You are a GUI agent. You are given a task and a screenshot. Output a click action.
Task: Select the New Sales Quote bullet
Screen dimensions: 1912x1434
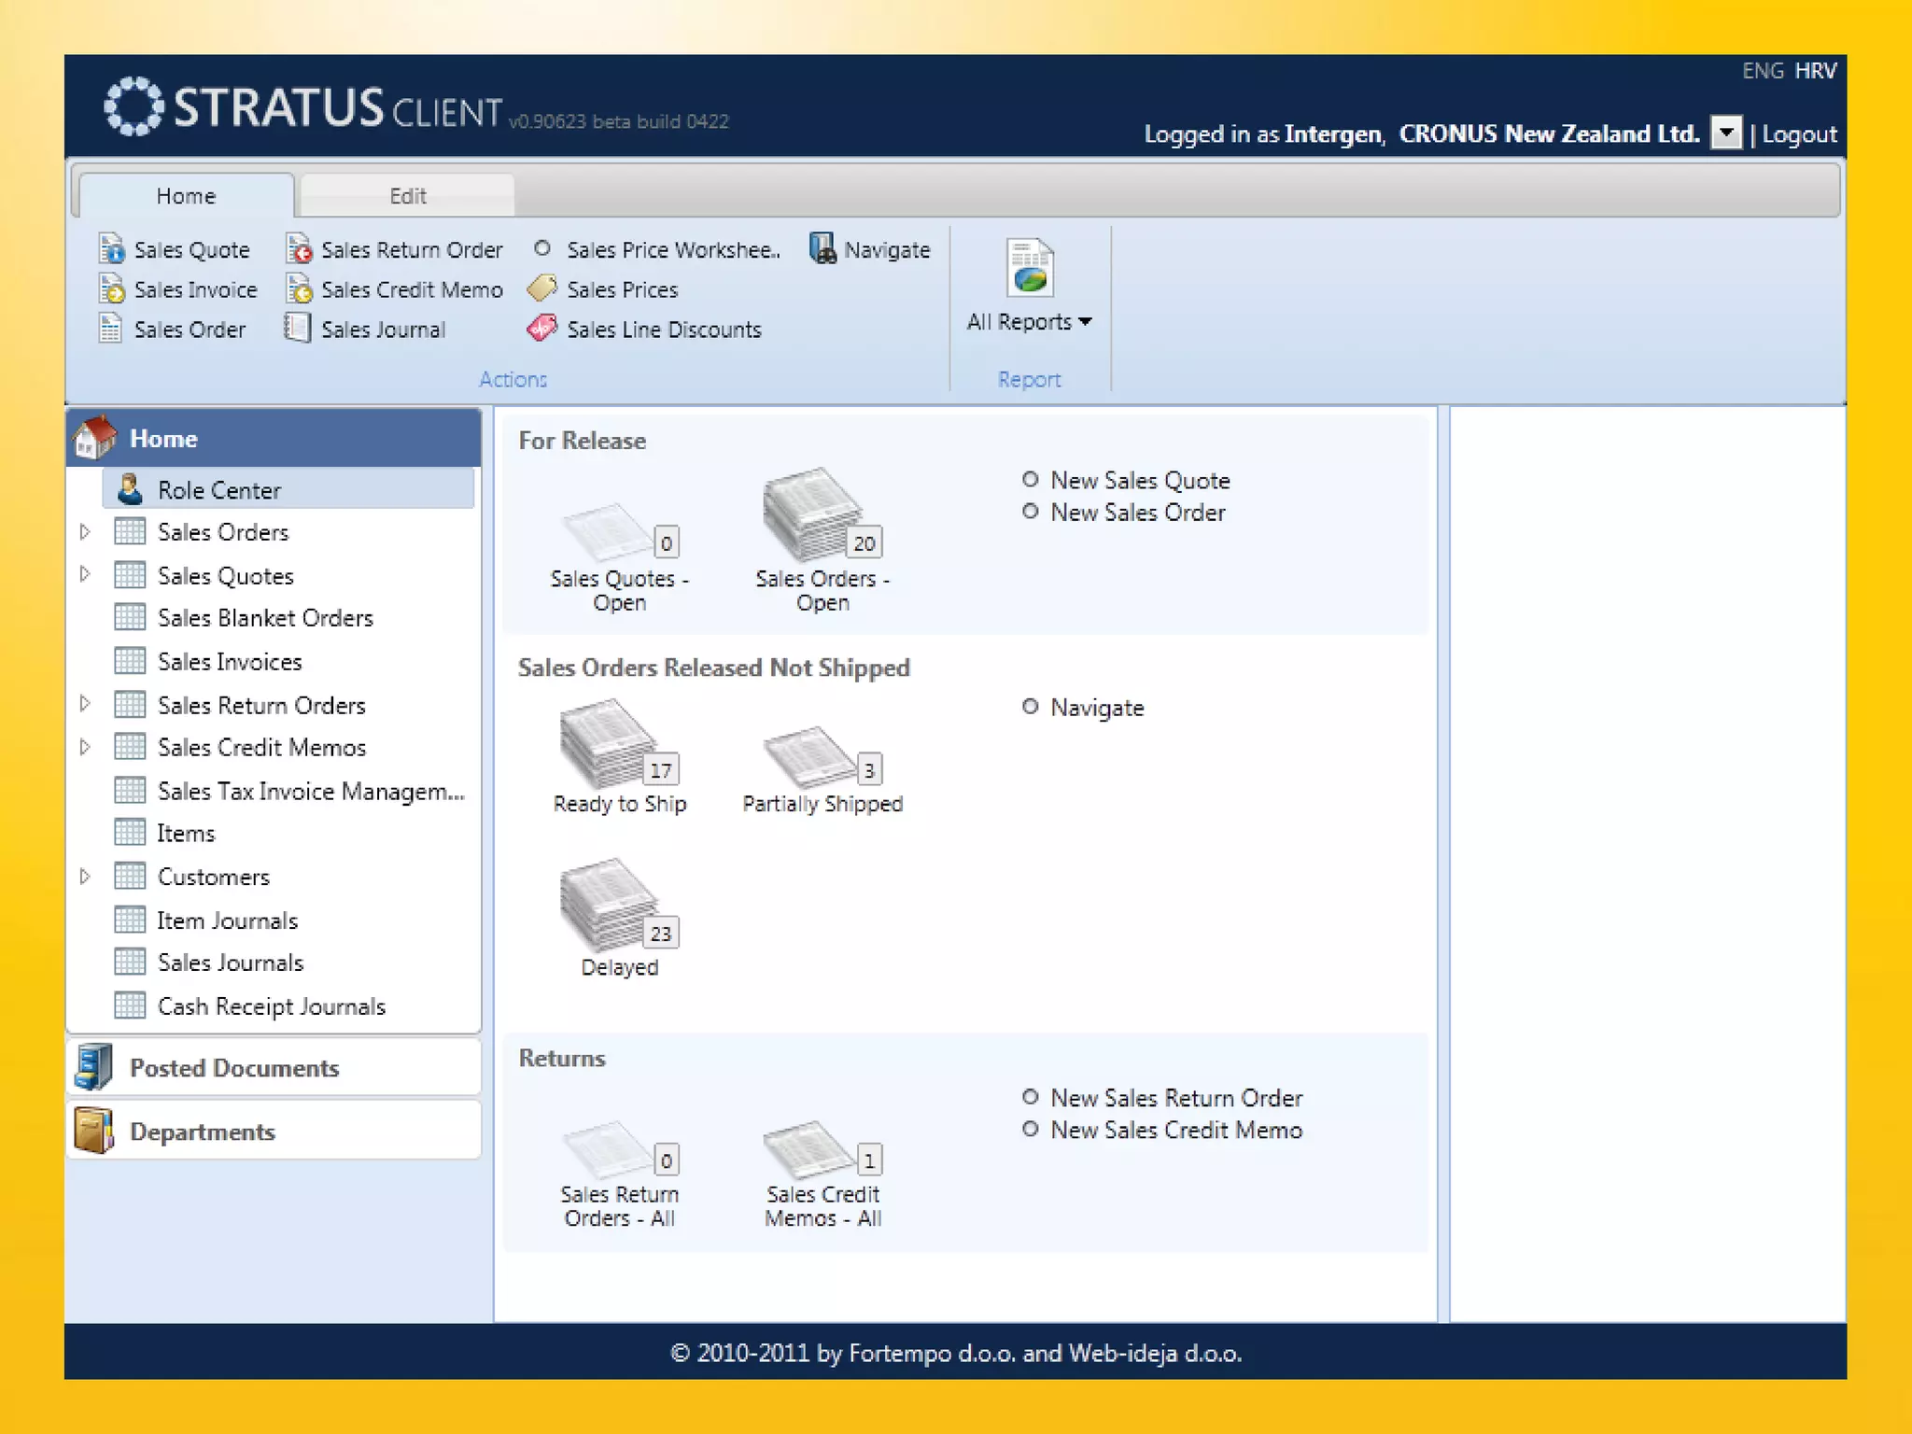1030,479
